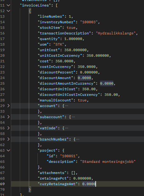The height and width of the screenshot is (196, 144).
Task: Click the ellipsis after the subaccount brace
Action: [73, 117]
